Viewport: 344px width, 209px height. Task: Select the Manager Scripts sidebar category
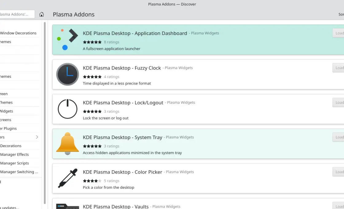pos(20,163)
